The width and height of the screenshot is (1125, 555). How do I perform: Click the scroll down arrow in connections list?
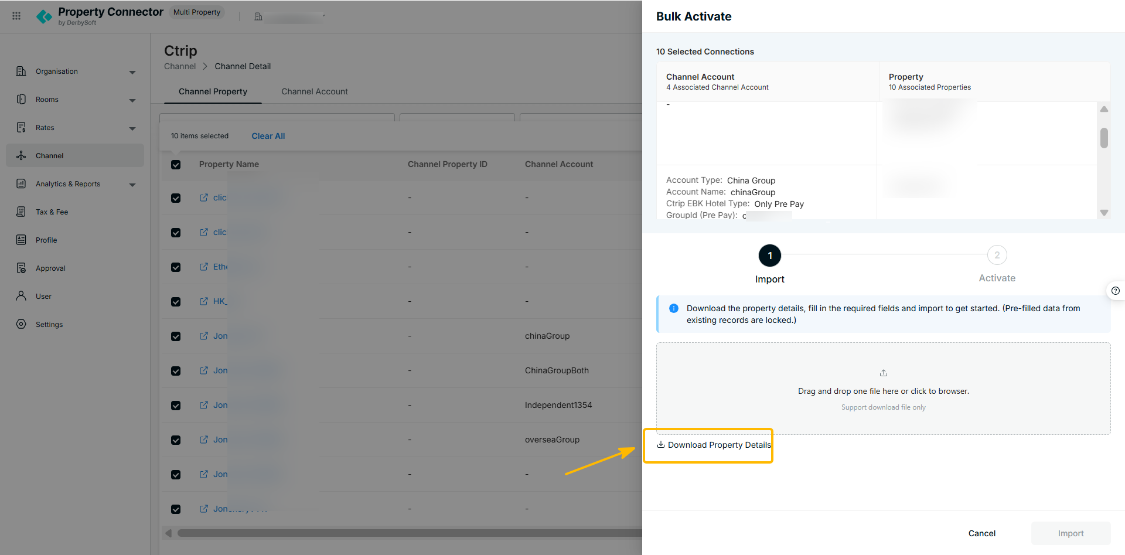[1104, 213]
